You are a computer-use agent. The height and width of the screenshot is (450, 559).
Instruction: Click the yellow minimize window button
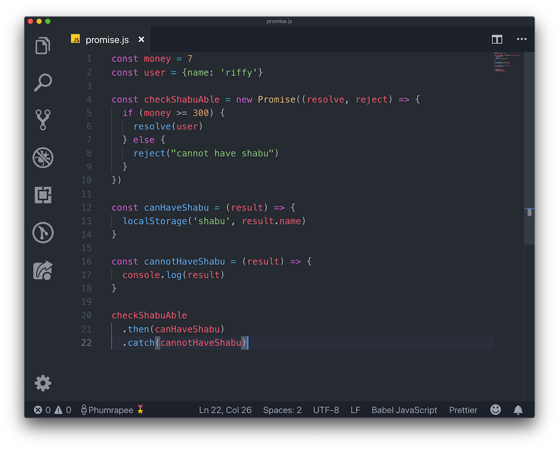tap(39, 21)
